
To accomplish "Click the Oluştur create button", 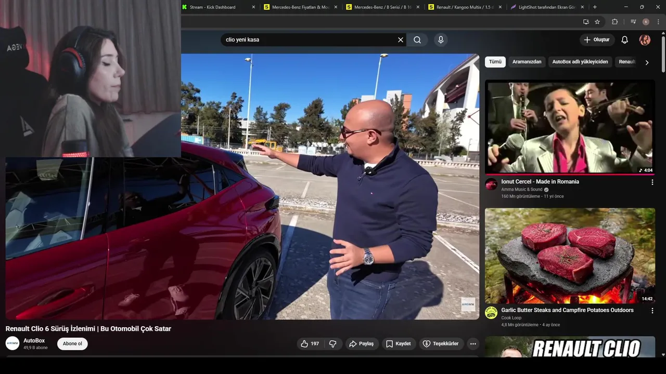I will (x=597, y=40).
